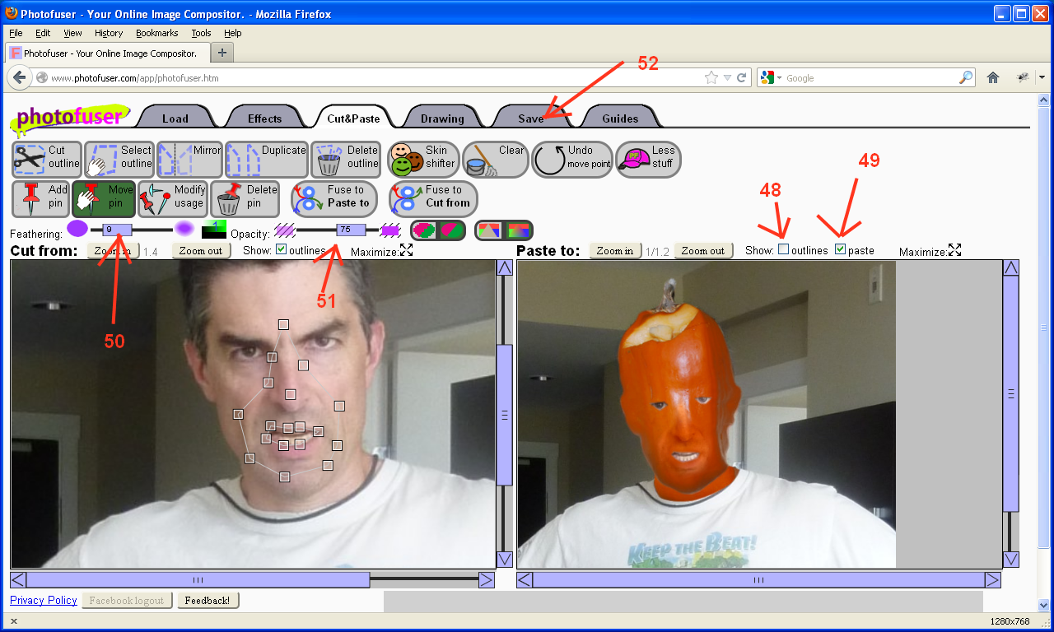Viewport: 1054px width, 632px height.
Task: Go to Firefox home page
Action: coord(993,77)
